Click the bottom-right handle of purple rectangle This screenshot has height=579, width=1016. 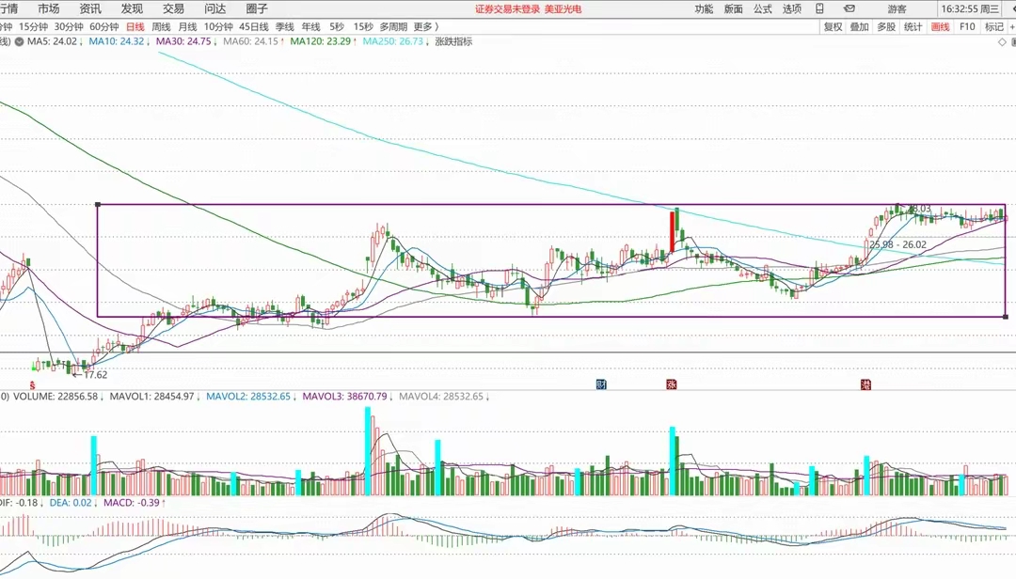(1006, 317)
